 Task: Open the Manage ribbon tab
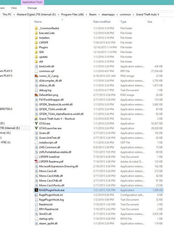click(32, 8)
